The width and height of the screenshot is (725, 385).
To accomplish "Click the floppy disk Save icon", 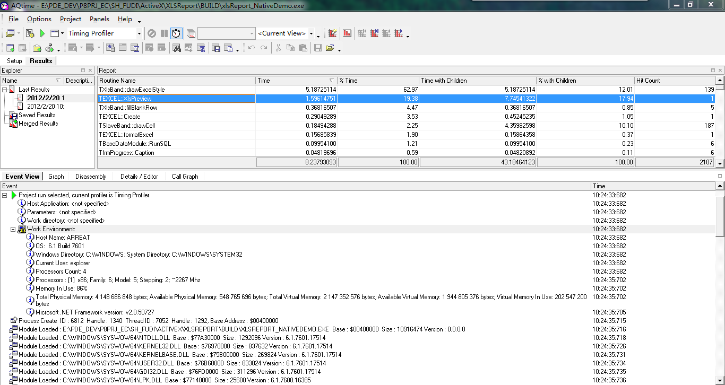I will point(318,48).
